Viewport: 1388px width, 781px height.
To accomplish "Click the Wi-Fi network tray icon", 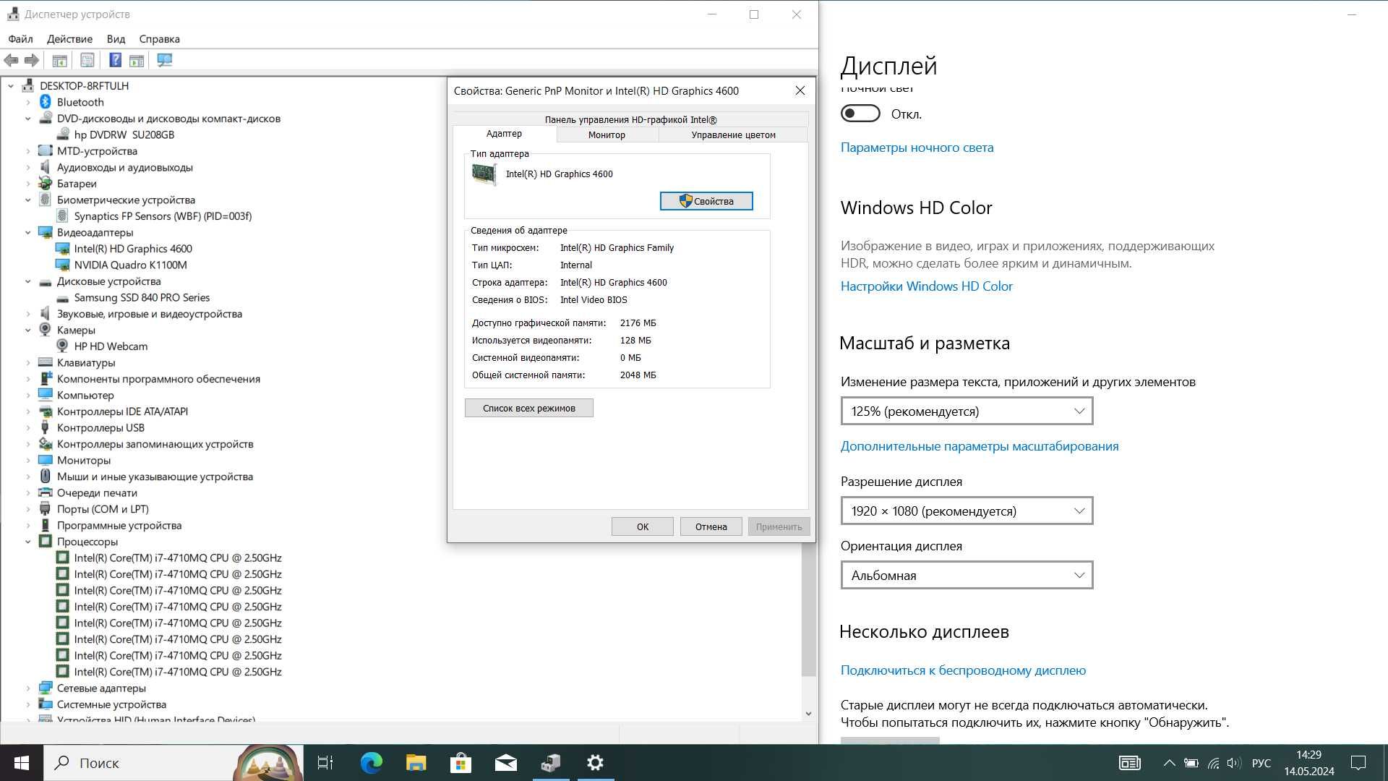I will (1213, 762).
